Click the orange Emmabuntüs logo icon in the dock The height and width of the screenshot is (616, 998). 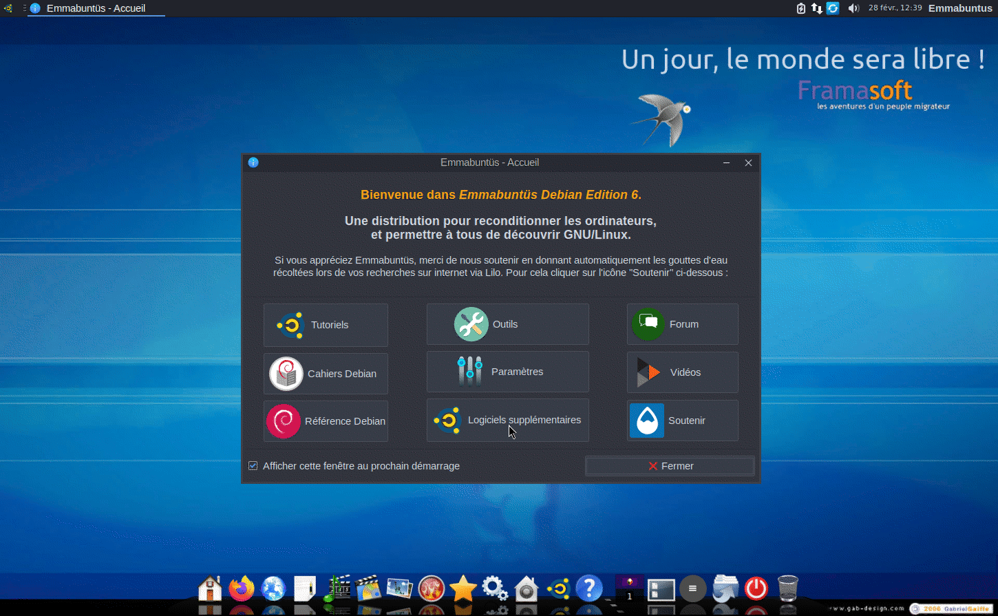tap(558, 588)
